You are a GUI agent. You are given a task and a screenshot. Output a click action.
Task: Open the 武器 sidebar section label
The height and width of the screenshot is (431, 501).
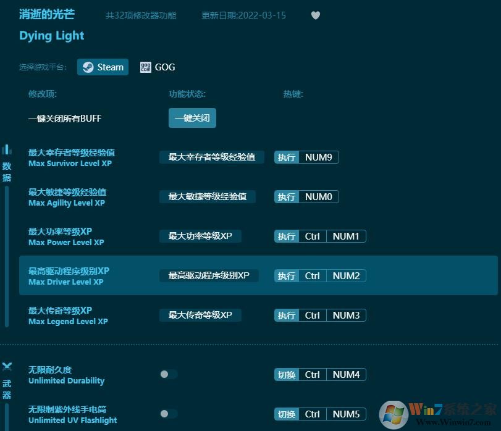coord(7,389)
